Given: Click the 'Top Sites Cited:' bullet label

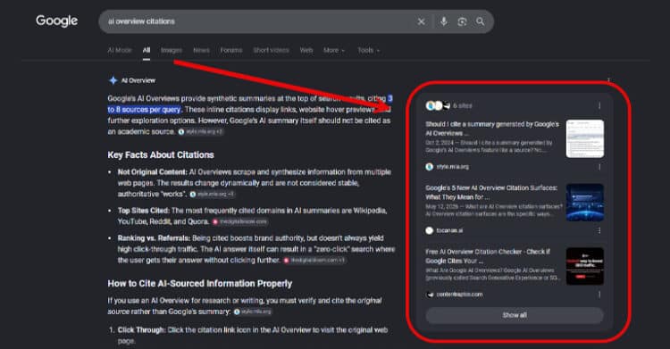Looking at the screenshot, I should click(x=144, y=211).
